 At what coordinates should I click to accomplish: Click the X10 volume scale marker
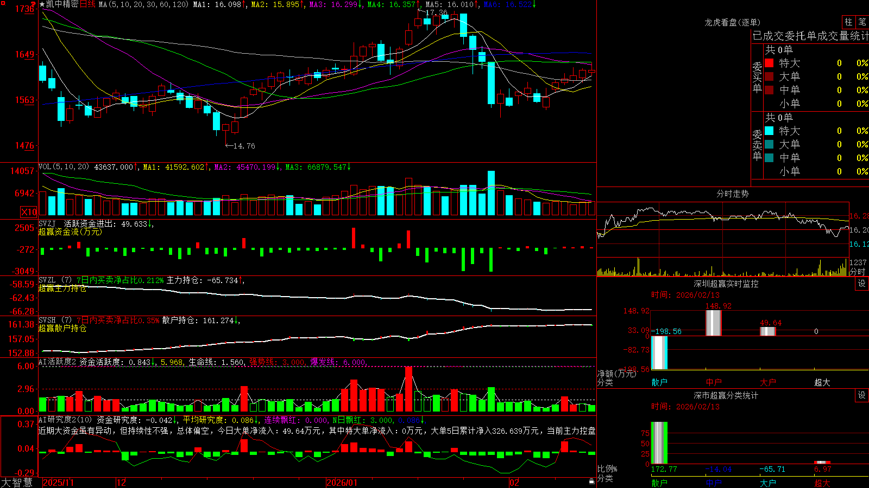pyautogui.click(x=29, y=212)
